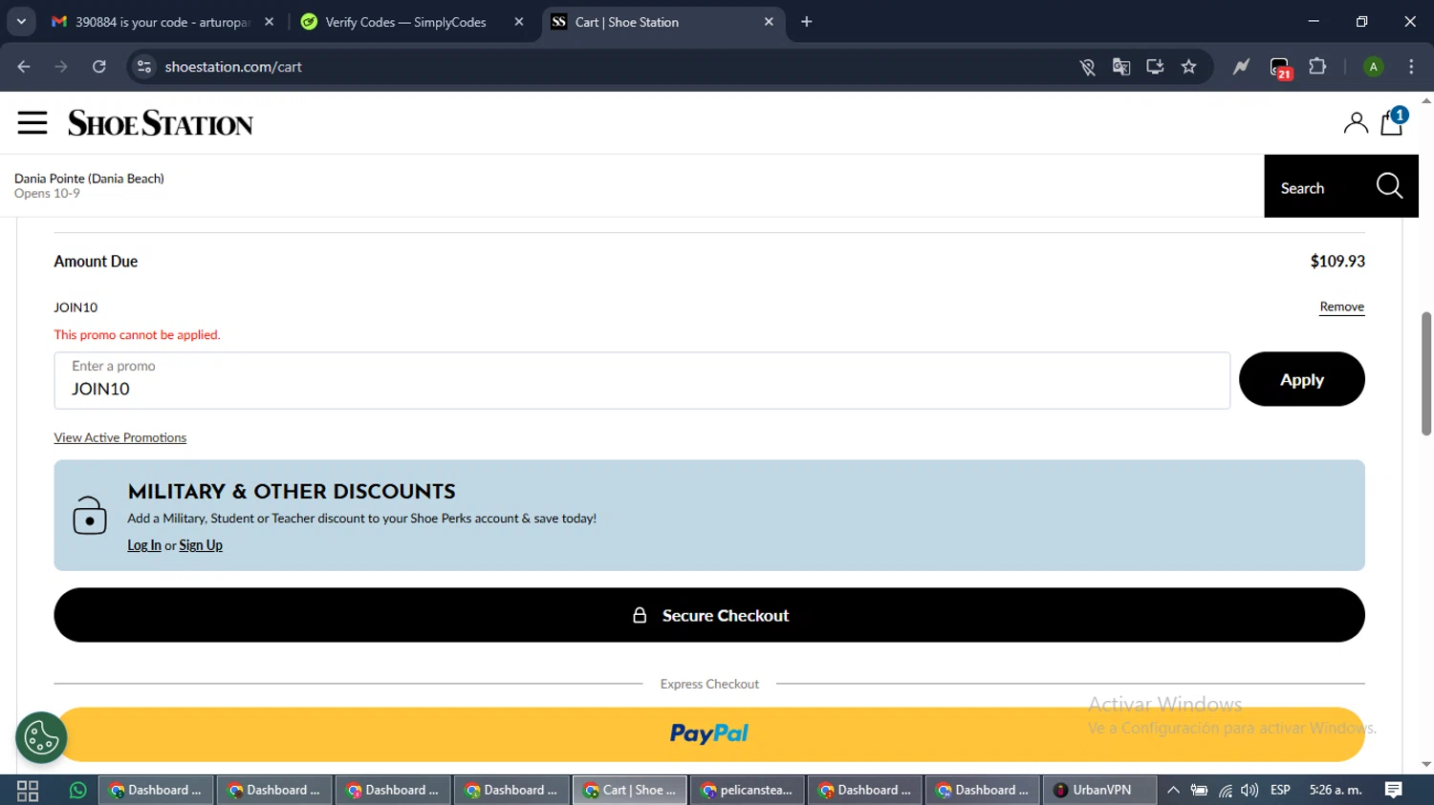The width and height of the screenshot is (1434, 805).
Task: Click the browser address bar URL
Action: click(233, 67)
